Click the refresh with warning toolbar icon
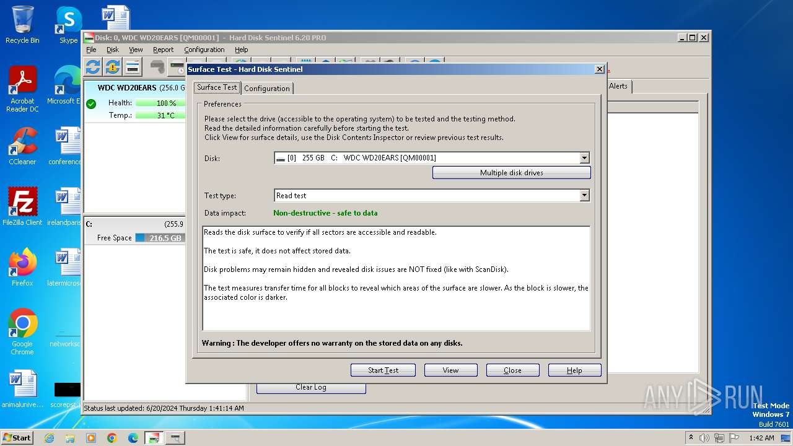793x446 pixels. point(113,67)
